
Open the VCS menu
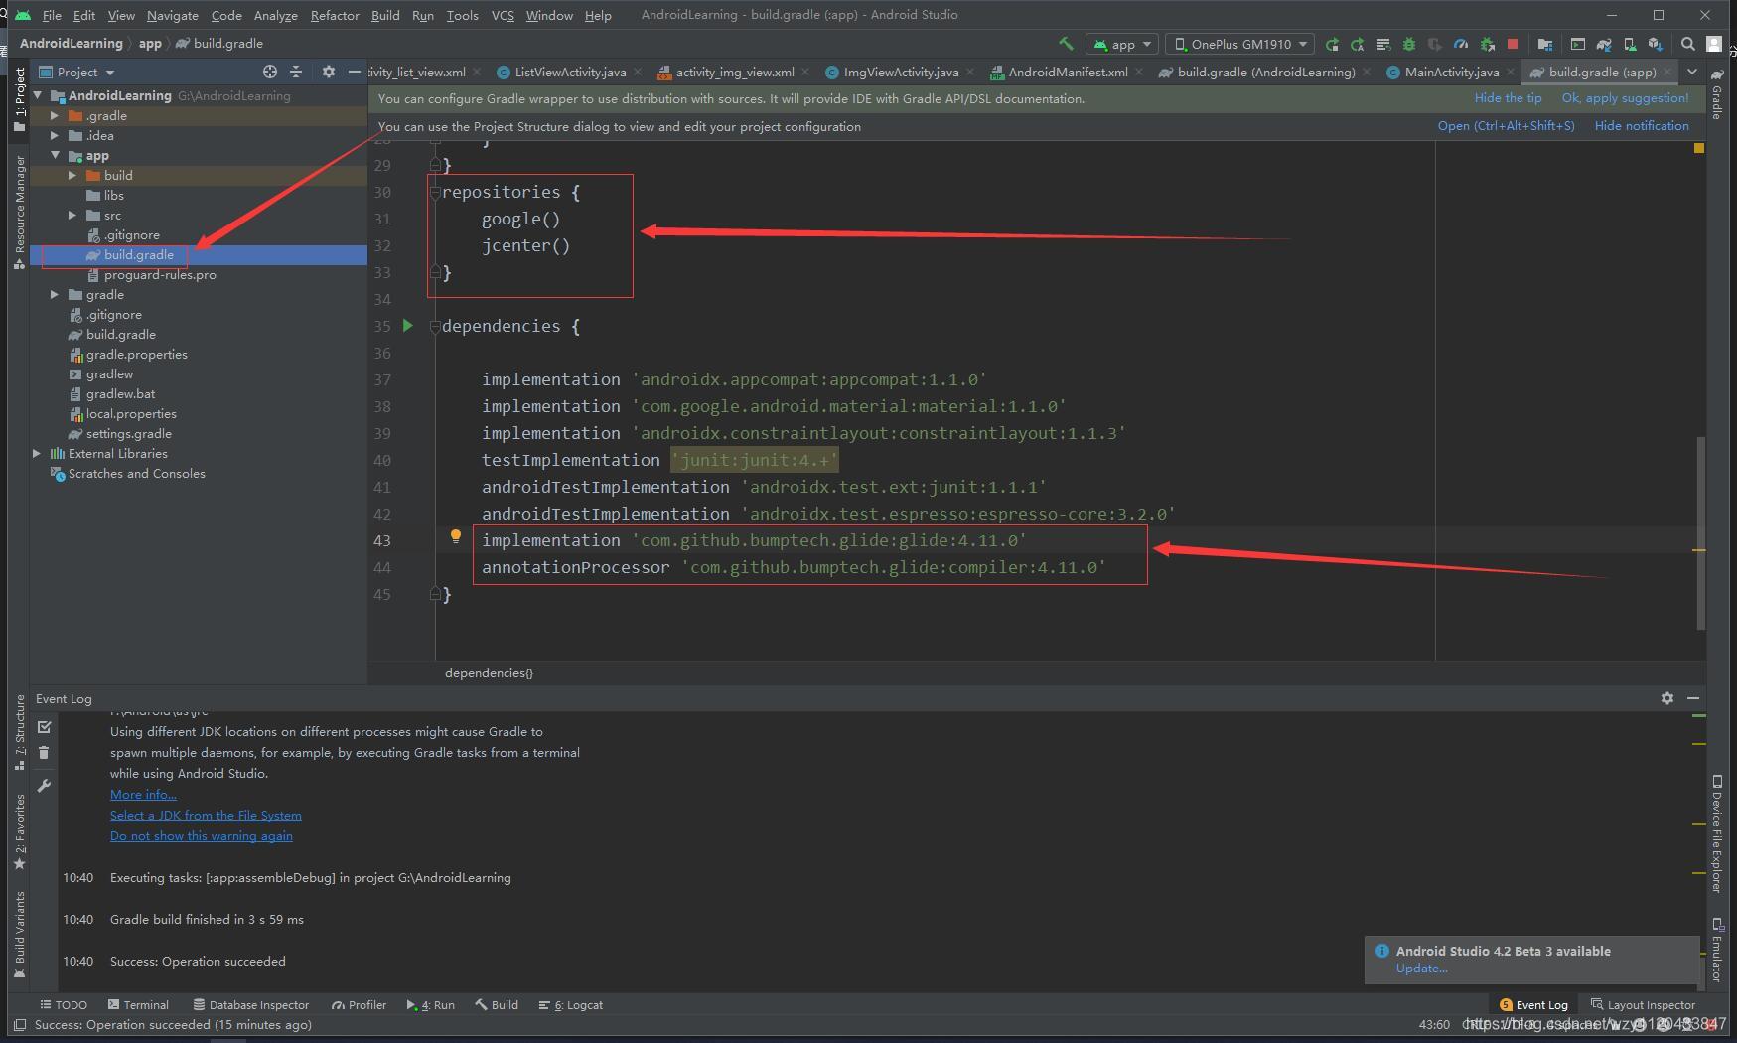[x=503, y=15]
